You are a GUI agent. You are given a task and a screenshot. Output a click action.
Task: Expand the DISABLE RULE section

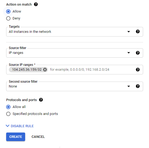[x=20, y=126]
